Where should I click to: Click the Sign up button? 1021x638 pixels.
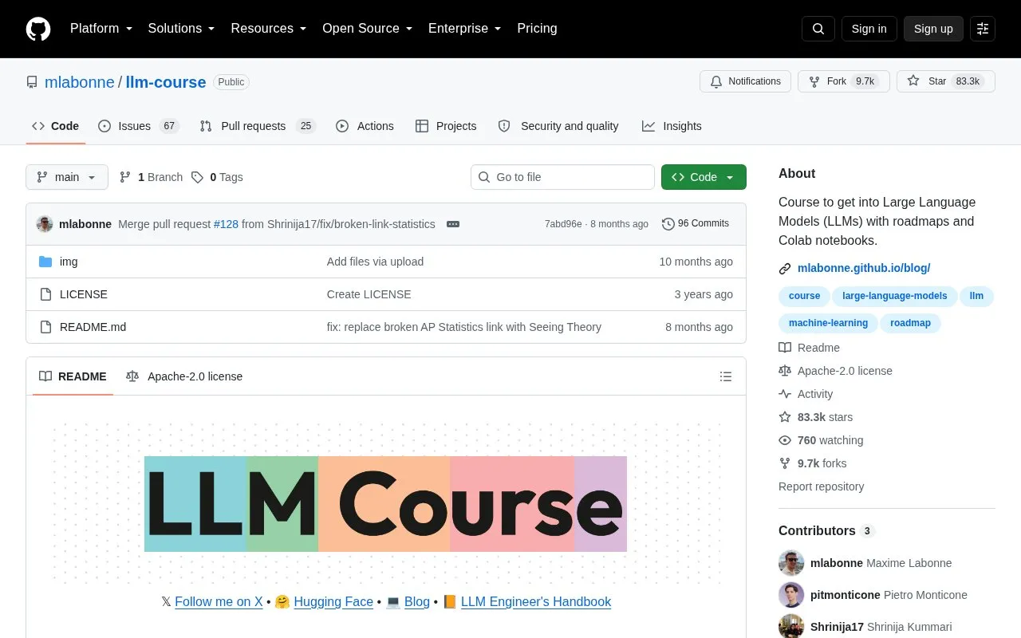point(933,29)
